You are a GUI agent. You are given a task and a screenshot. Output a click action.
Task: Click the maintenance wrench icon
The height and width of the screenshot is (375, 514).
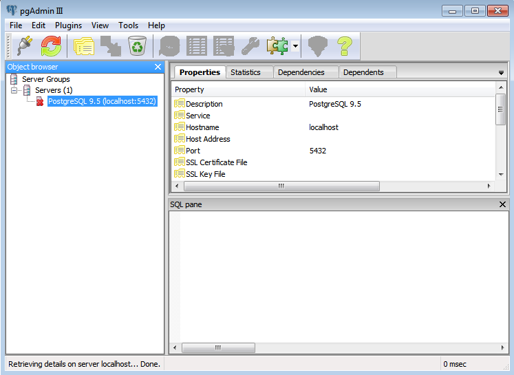coord(250,46)
